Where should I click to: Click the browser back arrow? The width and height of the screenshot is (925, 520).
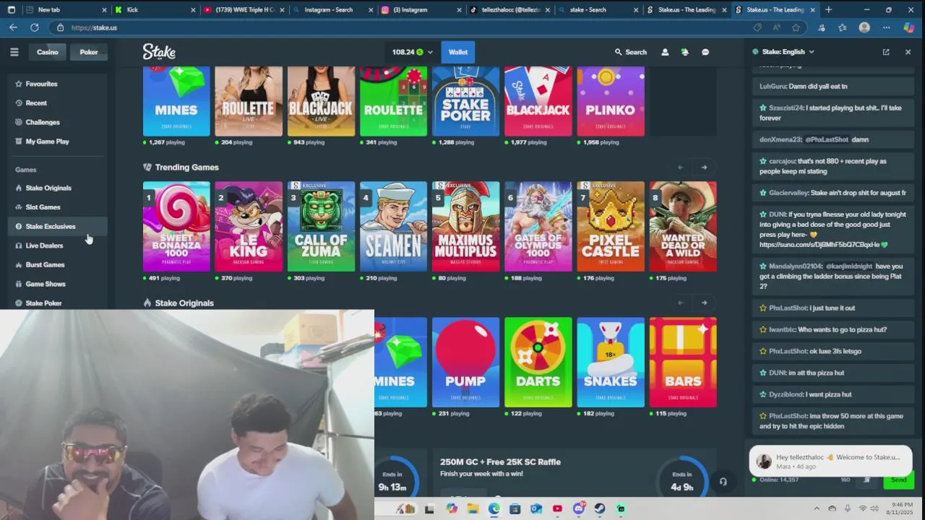[x=13, y=27]
